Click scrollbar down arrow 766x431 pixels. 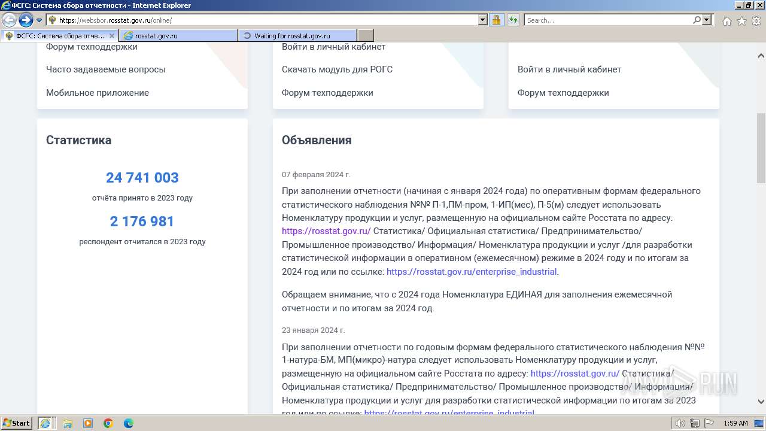[761, 402]
